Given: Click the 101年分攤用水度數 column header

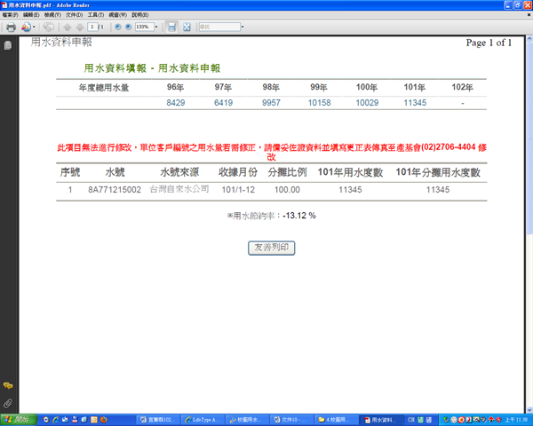Looking at the screenshot, I should pyautogui.click(x=438, y=172).
